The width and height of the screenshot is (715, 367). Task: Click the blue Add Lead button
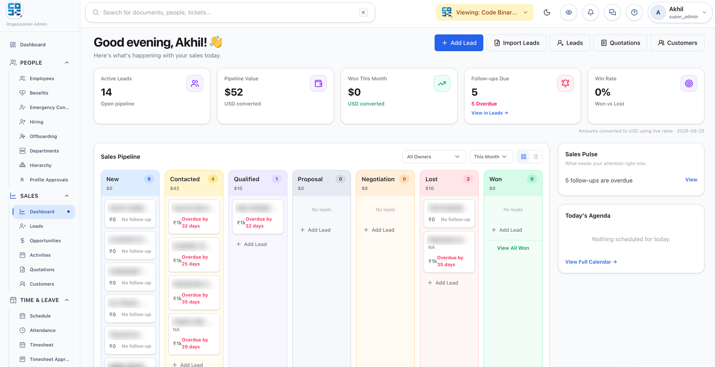pos(459,43)
